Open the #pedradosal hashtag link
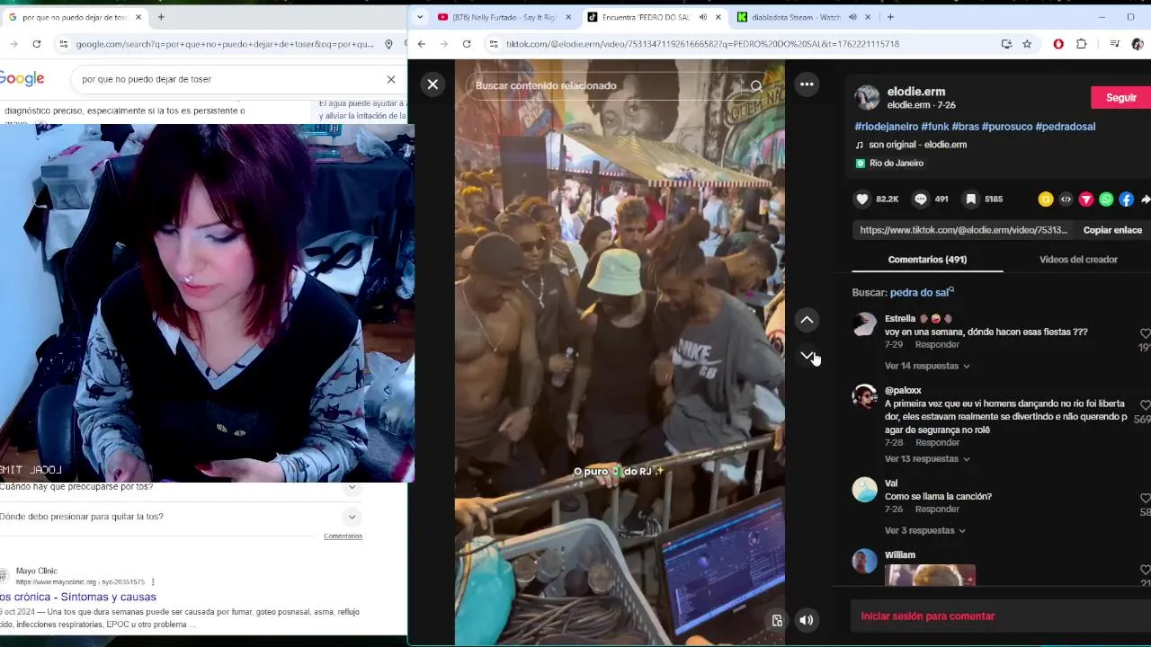 coord(1065,127)
